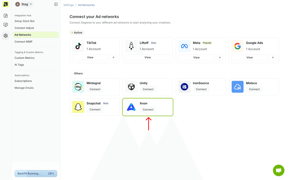The image size is (289, 180).
Task: Click the Segwise logo icon
Action: 5,4
